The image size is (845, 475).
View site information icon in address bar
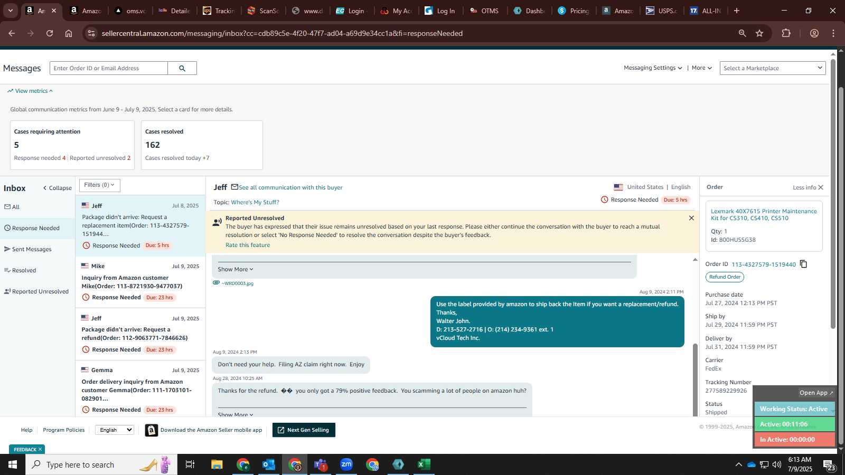pyautogui.click(x=91, y=33)
